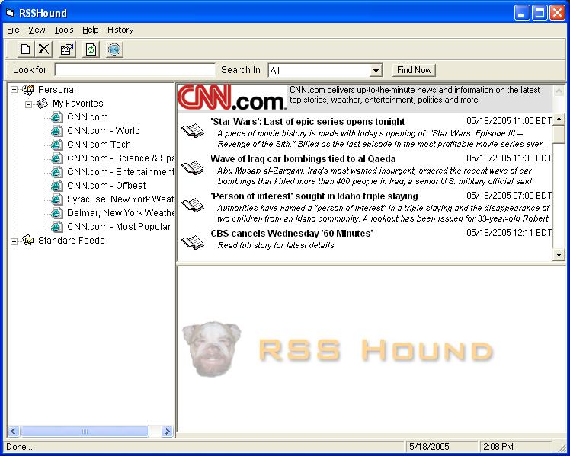Open the Search In dropdown
The width and height of the screenshot is (570, 456).
[x=376, y=71]
